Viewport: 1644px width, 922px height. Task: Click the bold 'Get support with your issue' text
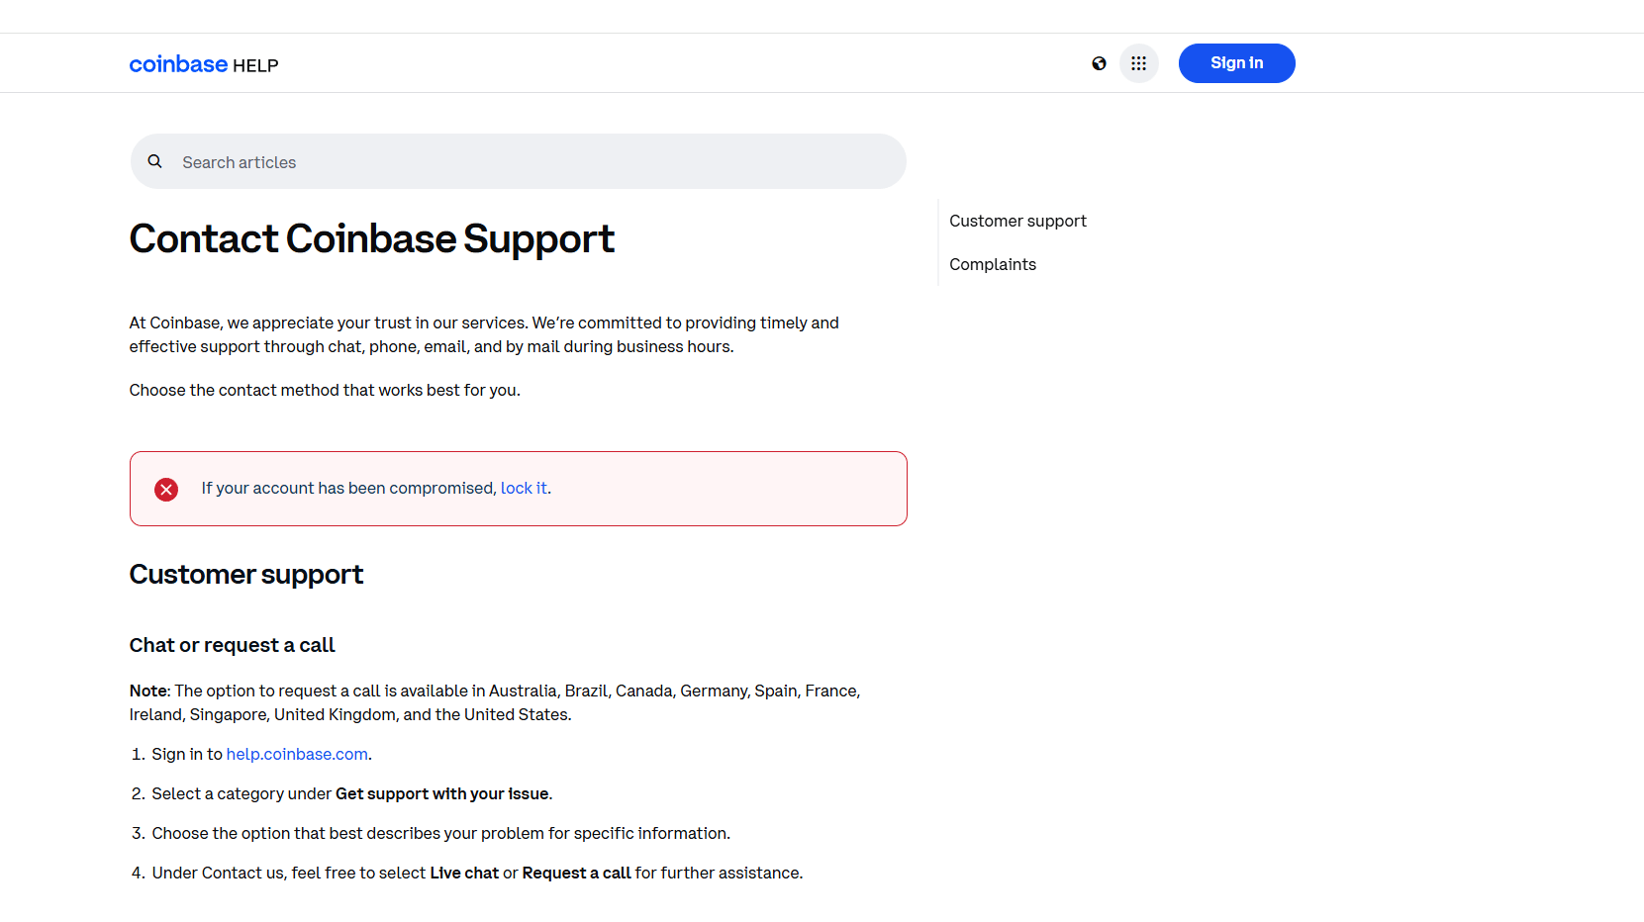point(442,793)
